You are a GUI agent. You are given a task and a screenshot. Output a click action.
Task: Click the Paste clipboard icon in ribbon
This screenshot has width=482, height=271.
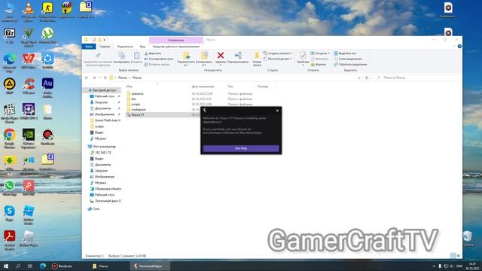point(136,56)
